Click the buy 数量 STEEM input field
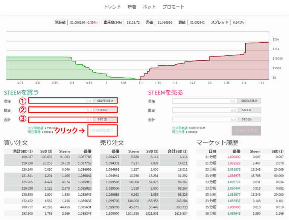This screenshot has width=289, height=220. pos(60,110)
